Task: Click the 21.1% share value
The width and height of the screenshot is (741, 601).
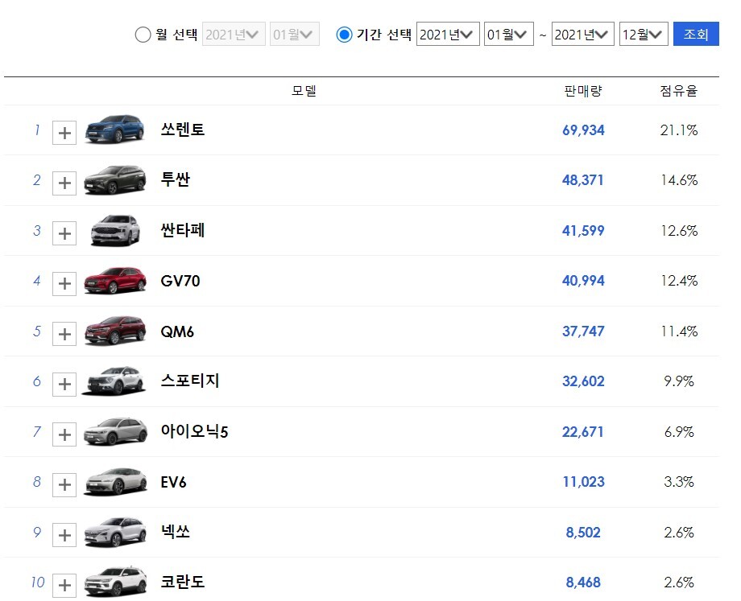Action: pyautogui.click(x=679, y=130)
